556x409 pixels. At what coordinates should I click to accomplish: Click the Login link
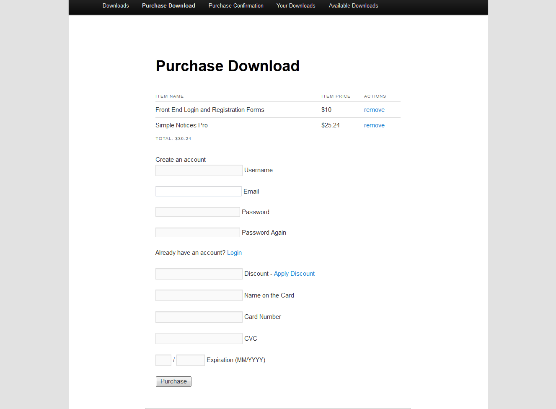click(x=234, y=253)
